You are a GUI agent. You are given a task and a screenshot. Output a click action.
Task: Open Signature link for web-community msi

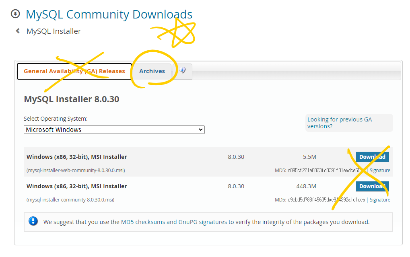pyautogui.click(x=380, y=171)
